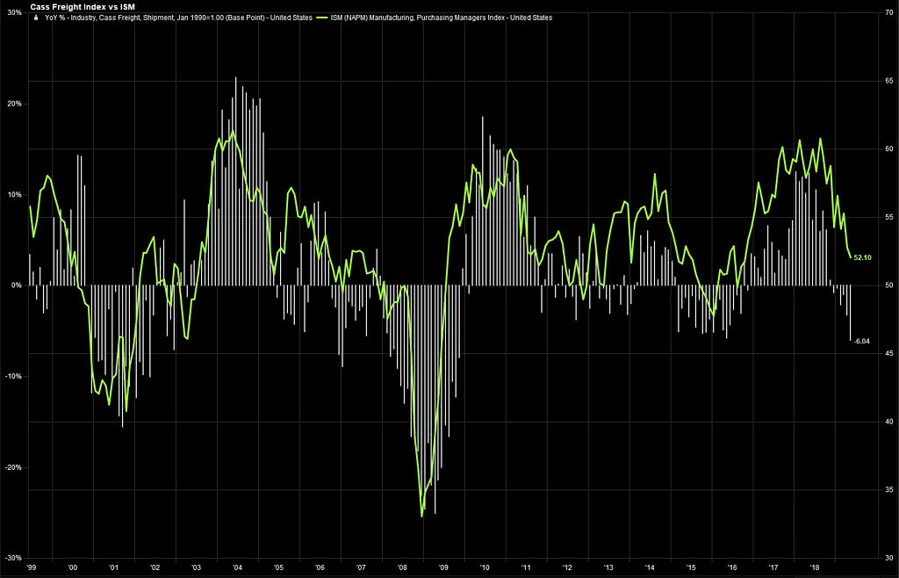Screen dimensions: 899x578
Task: Click the '15 year label on the time axis
Action: 692,567
